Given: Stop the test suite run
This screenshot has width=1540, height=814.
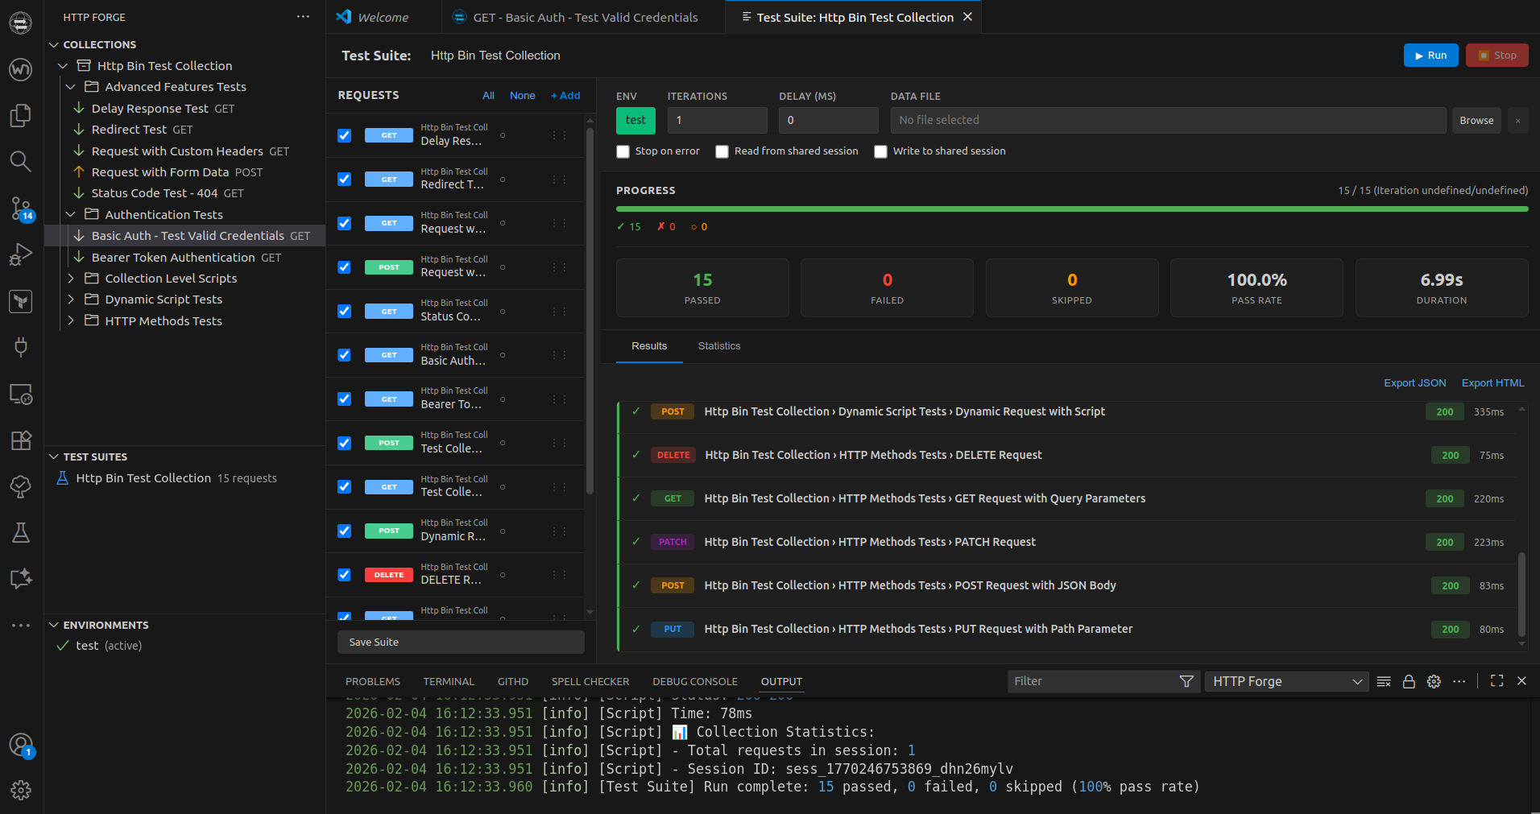Looking at the screenshot, I should click(x=1497, y=56).
